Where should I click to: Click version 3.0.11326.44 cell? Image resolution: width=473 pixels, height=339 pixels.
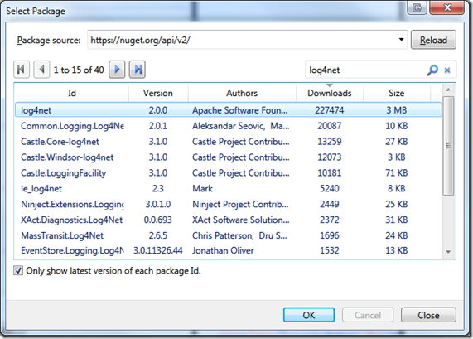pos(157,250)
